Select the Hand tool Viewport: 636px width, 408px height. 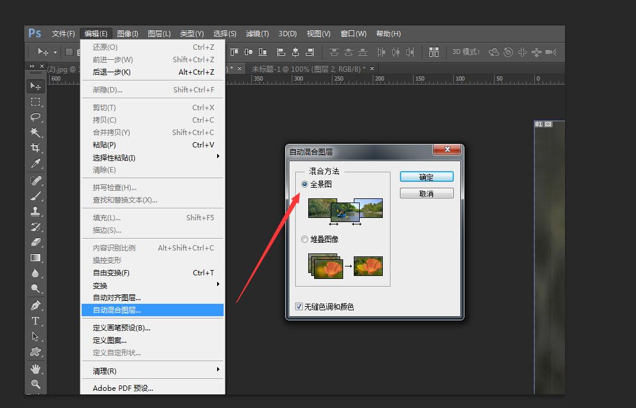pyautogui.click(x=35, y=368)
